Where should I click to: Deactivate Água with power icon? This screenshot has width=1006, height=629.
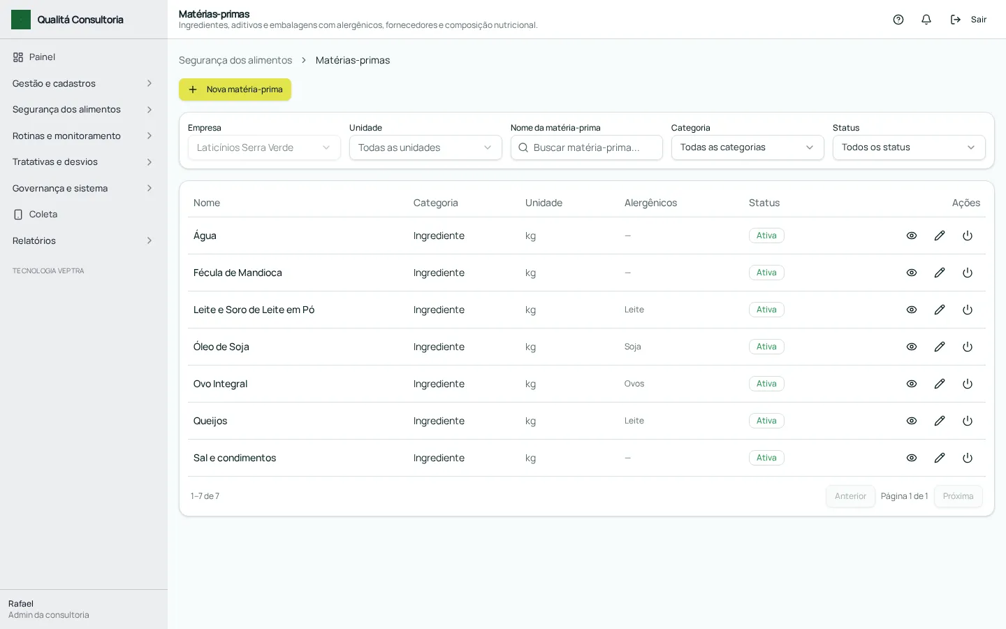pos(968,236)
